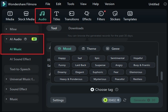Switch to the Tool tab
The height and width of the screenshot is (112, 168).
click(54, 28)
